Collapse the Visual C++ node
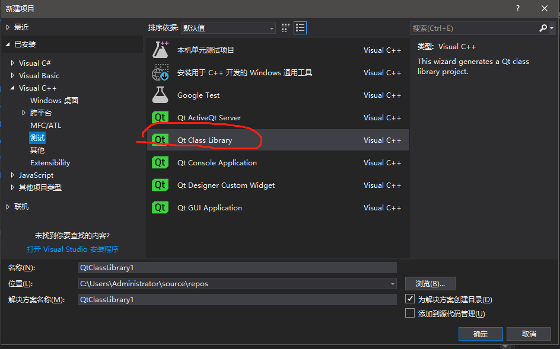This screenshot has width=560, height=349. coord(12,88)
